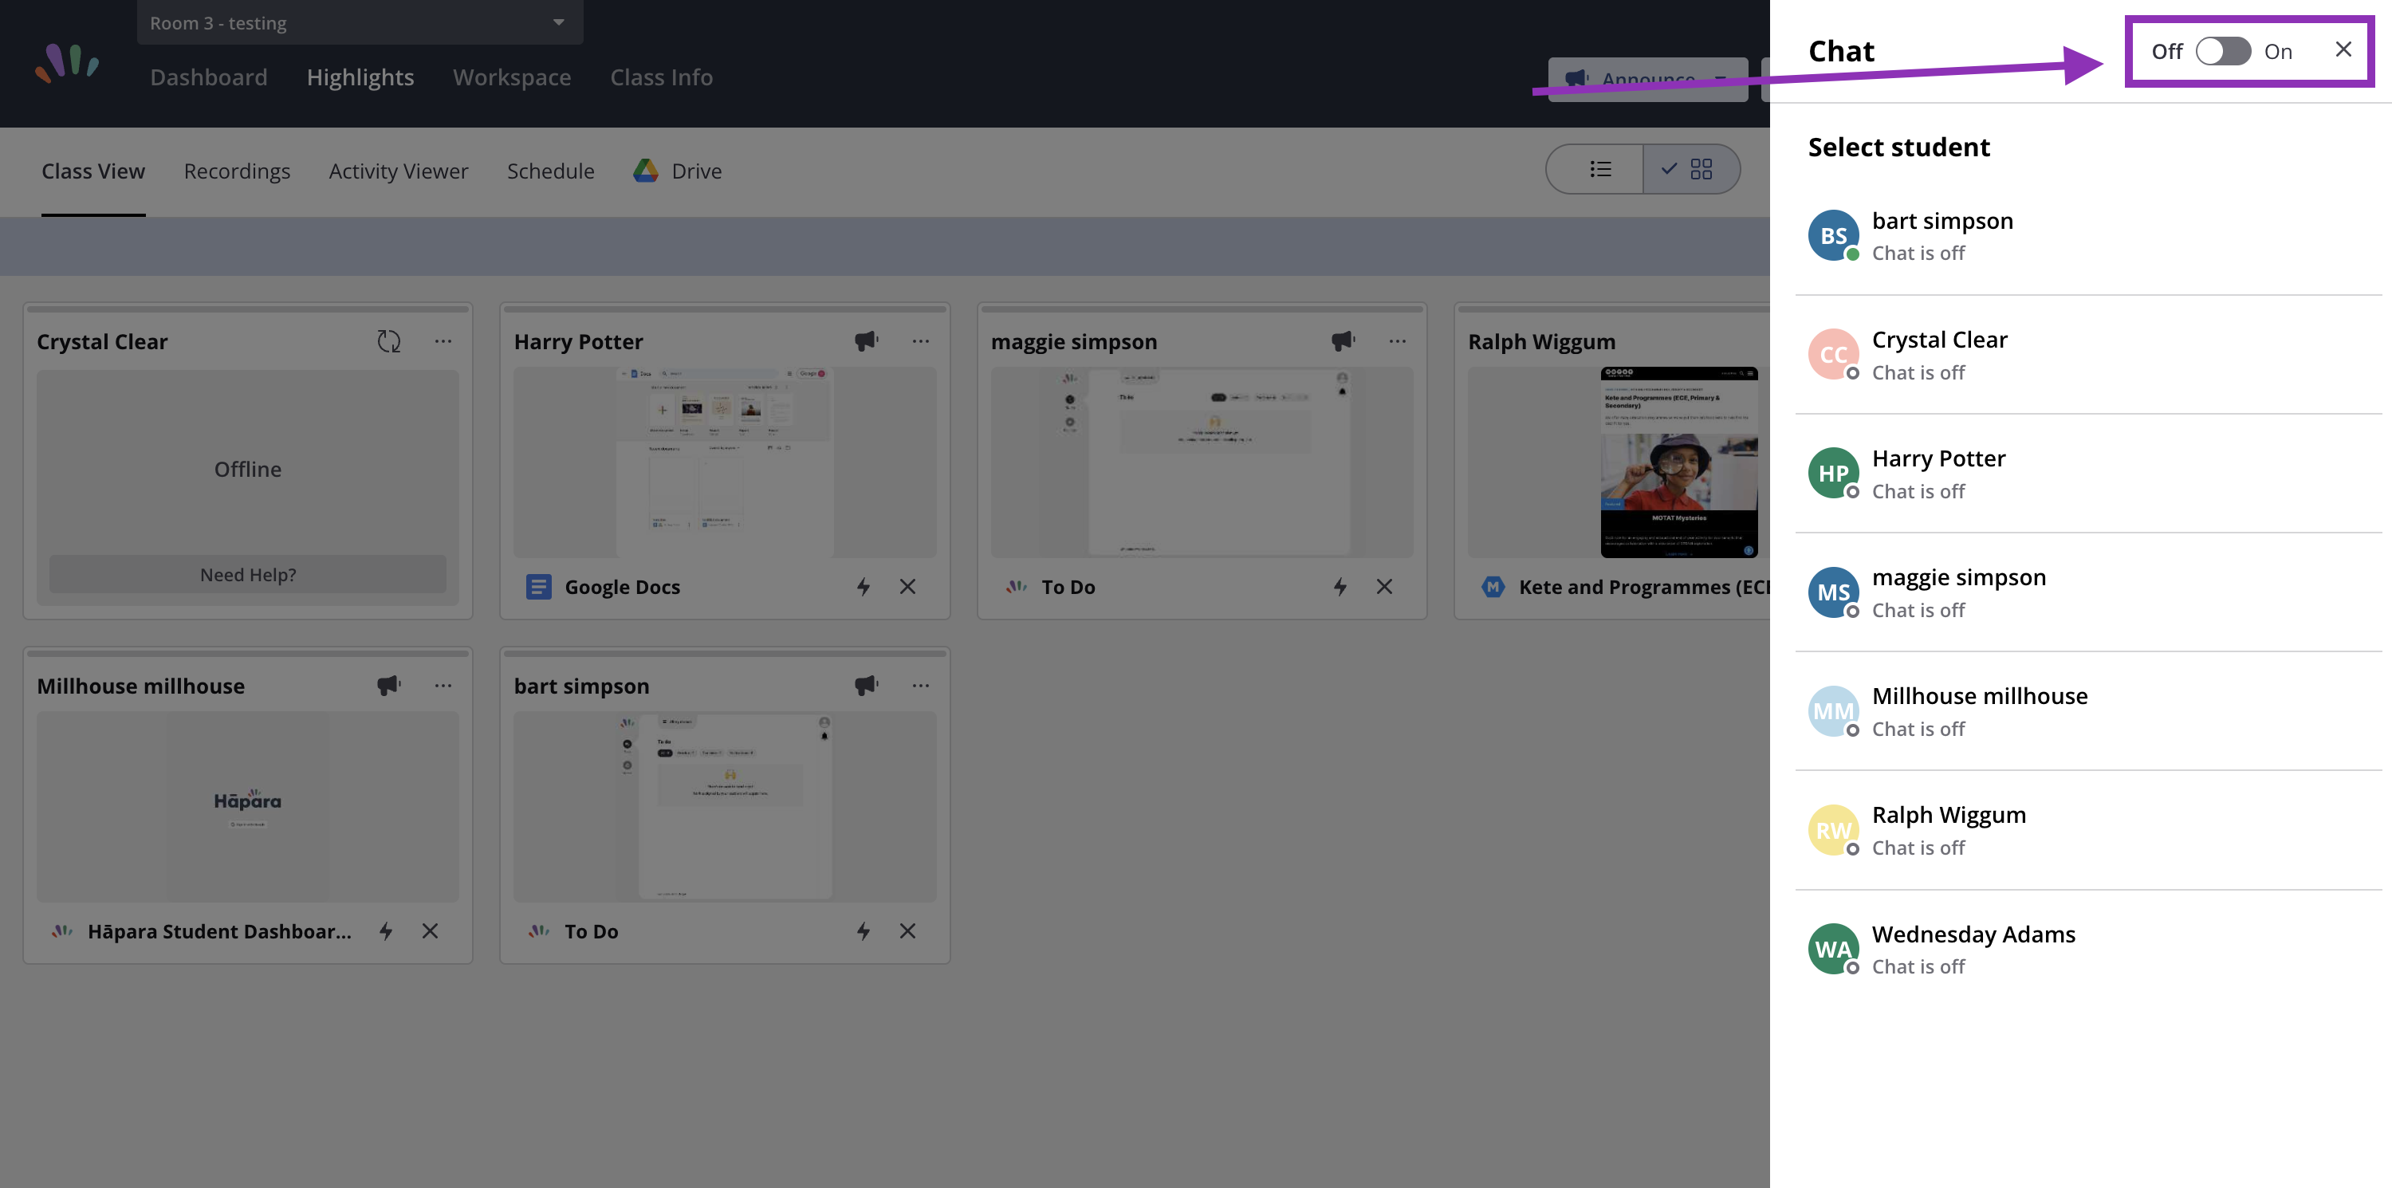Image resolution: width=2392 pixels, height=1188 pixels.
Task: Open maggie simpson's screen thumbnail
Action: coord(1202,462)
